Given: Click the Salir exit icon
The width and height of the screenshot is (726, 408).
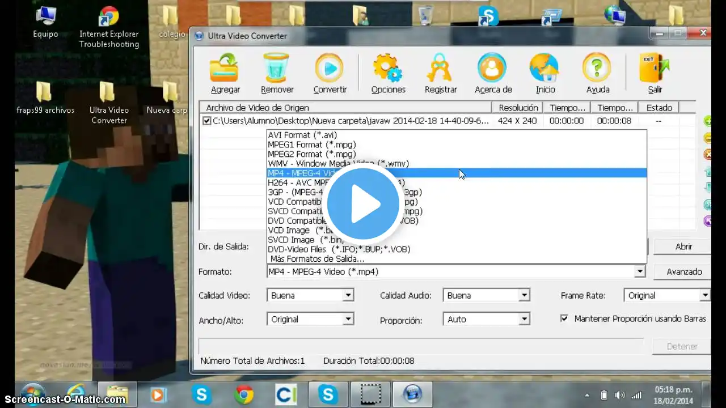Looking at the screenshot, I should [x=654, y=68].
